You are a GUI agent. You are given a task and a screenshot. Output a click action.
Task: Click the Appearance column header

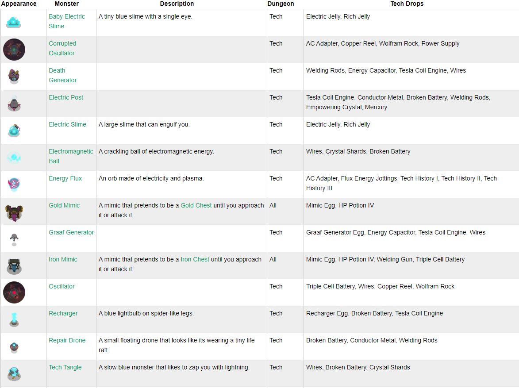click(x=19, y=4)
